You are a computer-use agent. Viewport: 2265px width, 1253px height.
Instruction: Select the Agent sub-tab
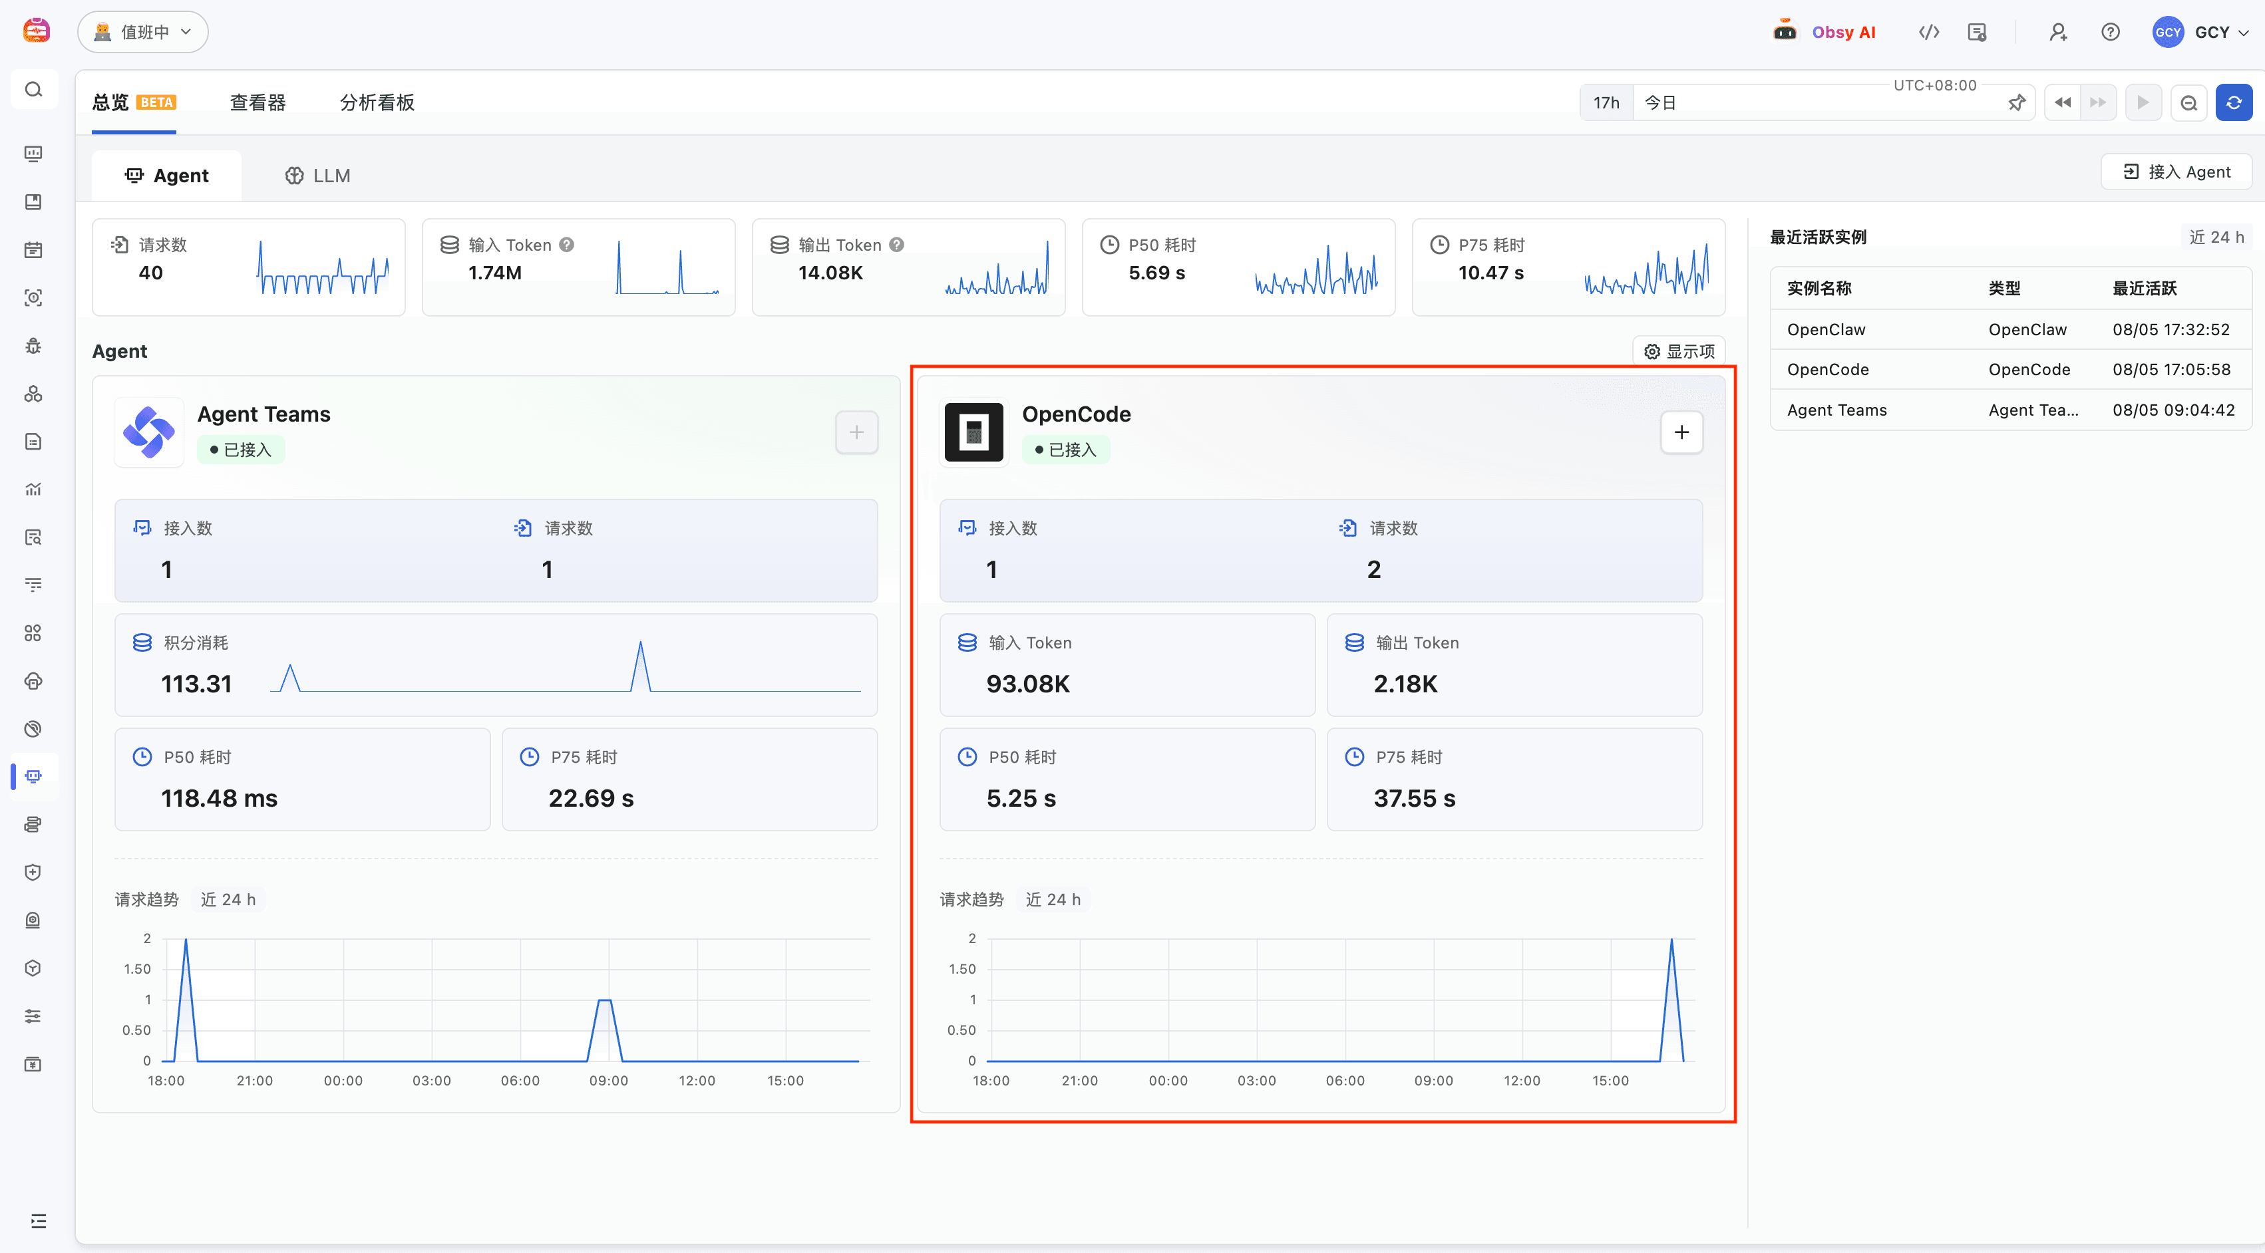(166, 175)
